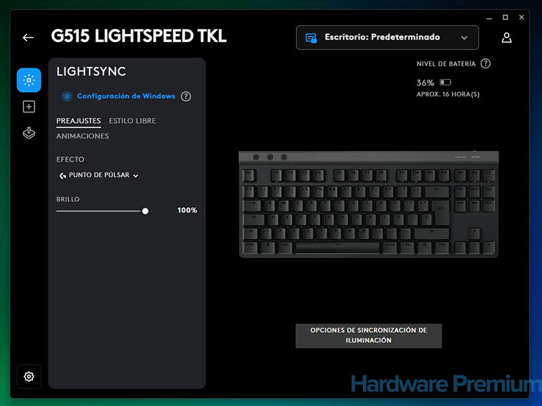Go back using the left arrow

tap(28, 37)
